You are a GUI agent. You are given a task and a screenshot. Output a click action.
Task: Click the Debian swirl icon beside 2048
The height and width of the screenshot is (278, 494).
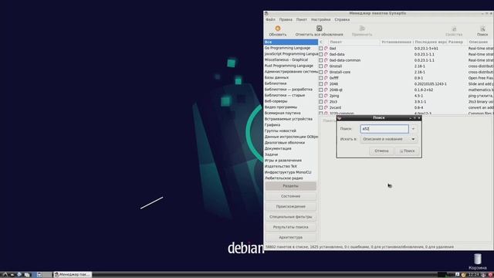pyautogui.click(x=326, y=84)
